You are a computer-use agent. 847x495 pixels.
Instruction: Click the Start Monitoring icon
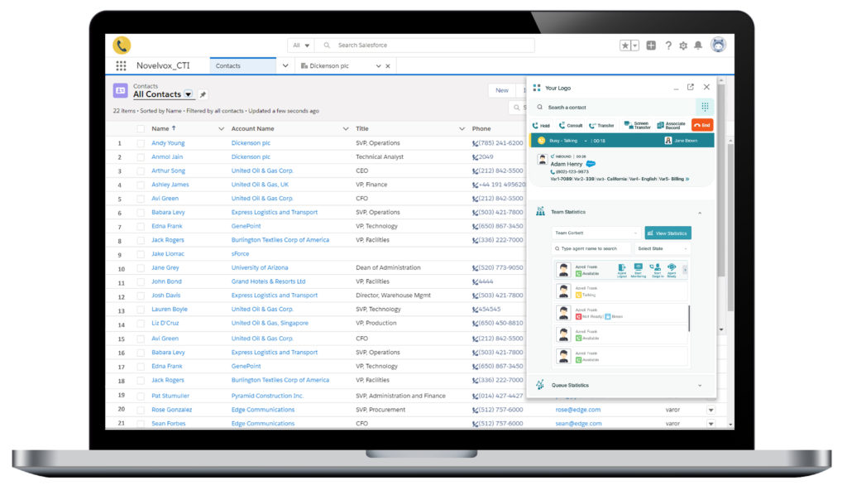[638, 270]
